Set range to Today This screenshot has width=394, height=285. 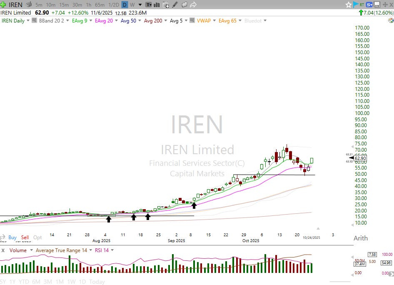coord(97,282)
